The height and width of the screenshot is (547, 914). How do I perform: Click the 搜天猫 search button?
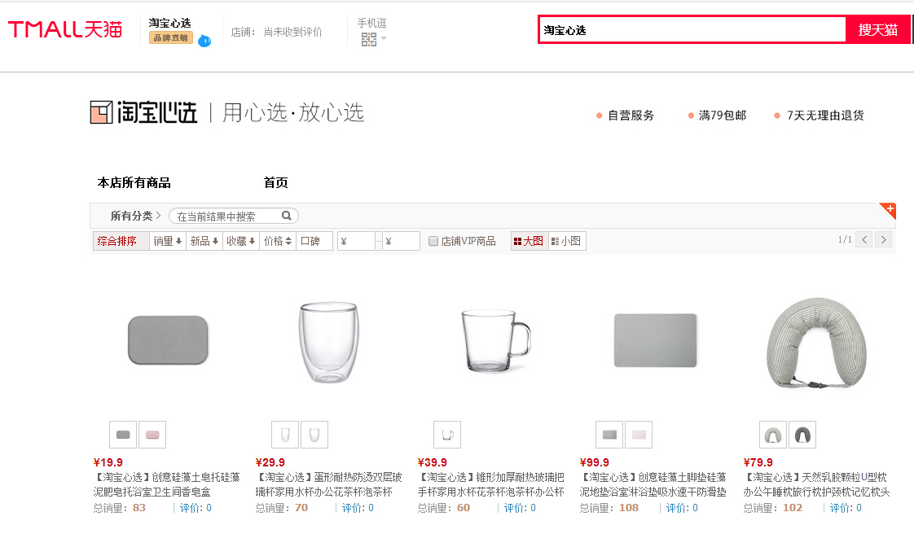click(877, 30)
